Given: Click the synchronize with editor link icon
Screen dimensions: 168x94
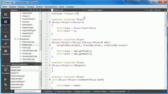Looking at the screenshot, I should click(x=34, y=10).
